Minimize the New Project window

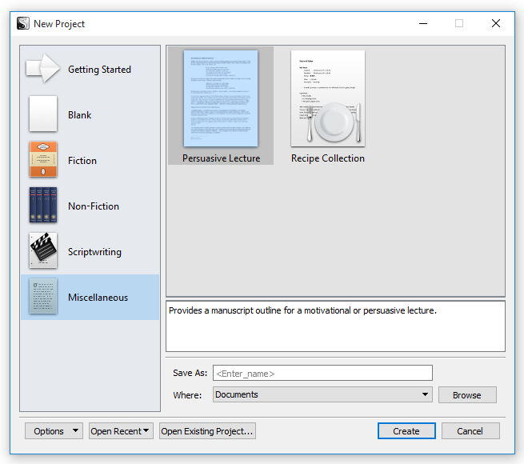tap(423, 23)
